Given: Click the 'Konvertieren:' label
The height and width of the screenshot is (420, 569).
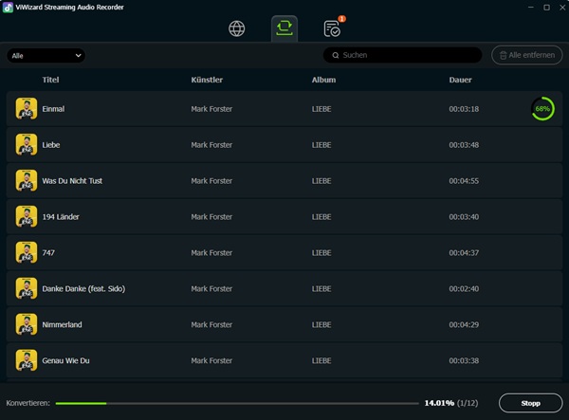Looking at the screenshot, I should [28, 403].
